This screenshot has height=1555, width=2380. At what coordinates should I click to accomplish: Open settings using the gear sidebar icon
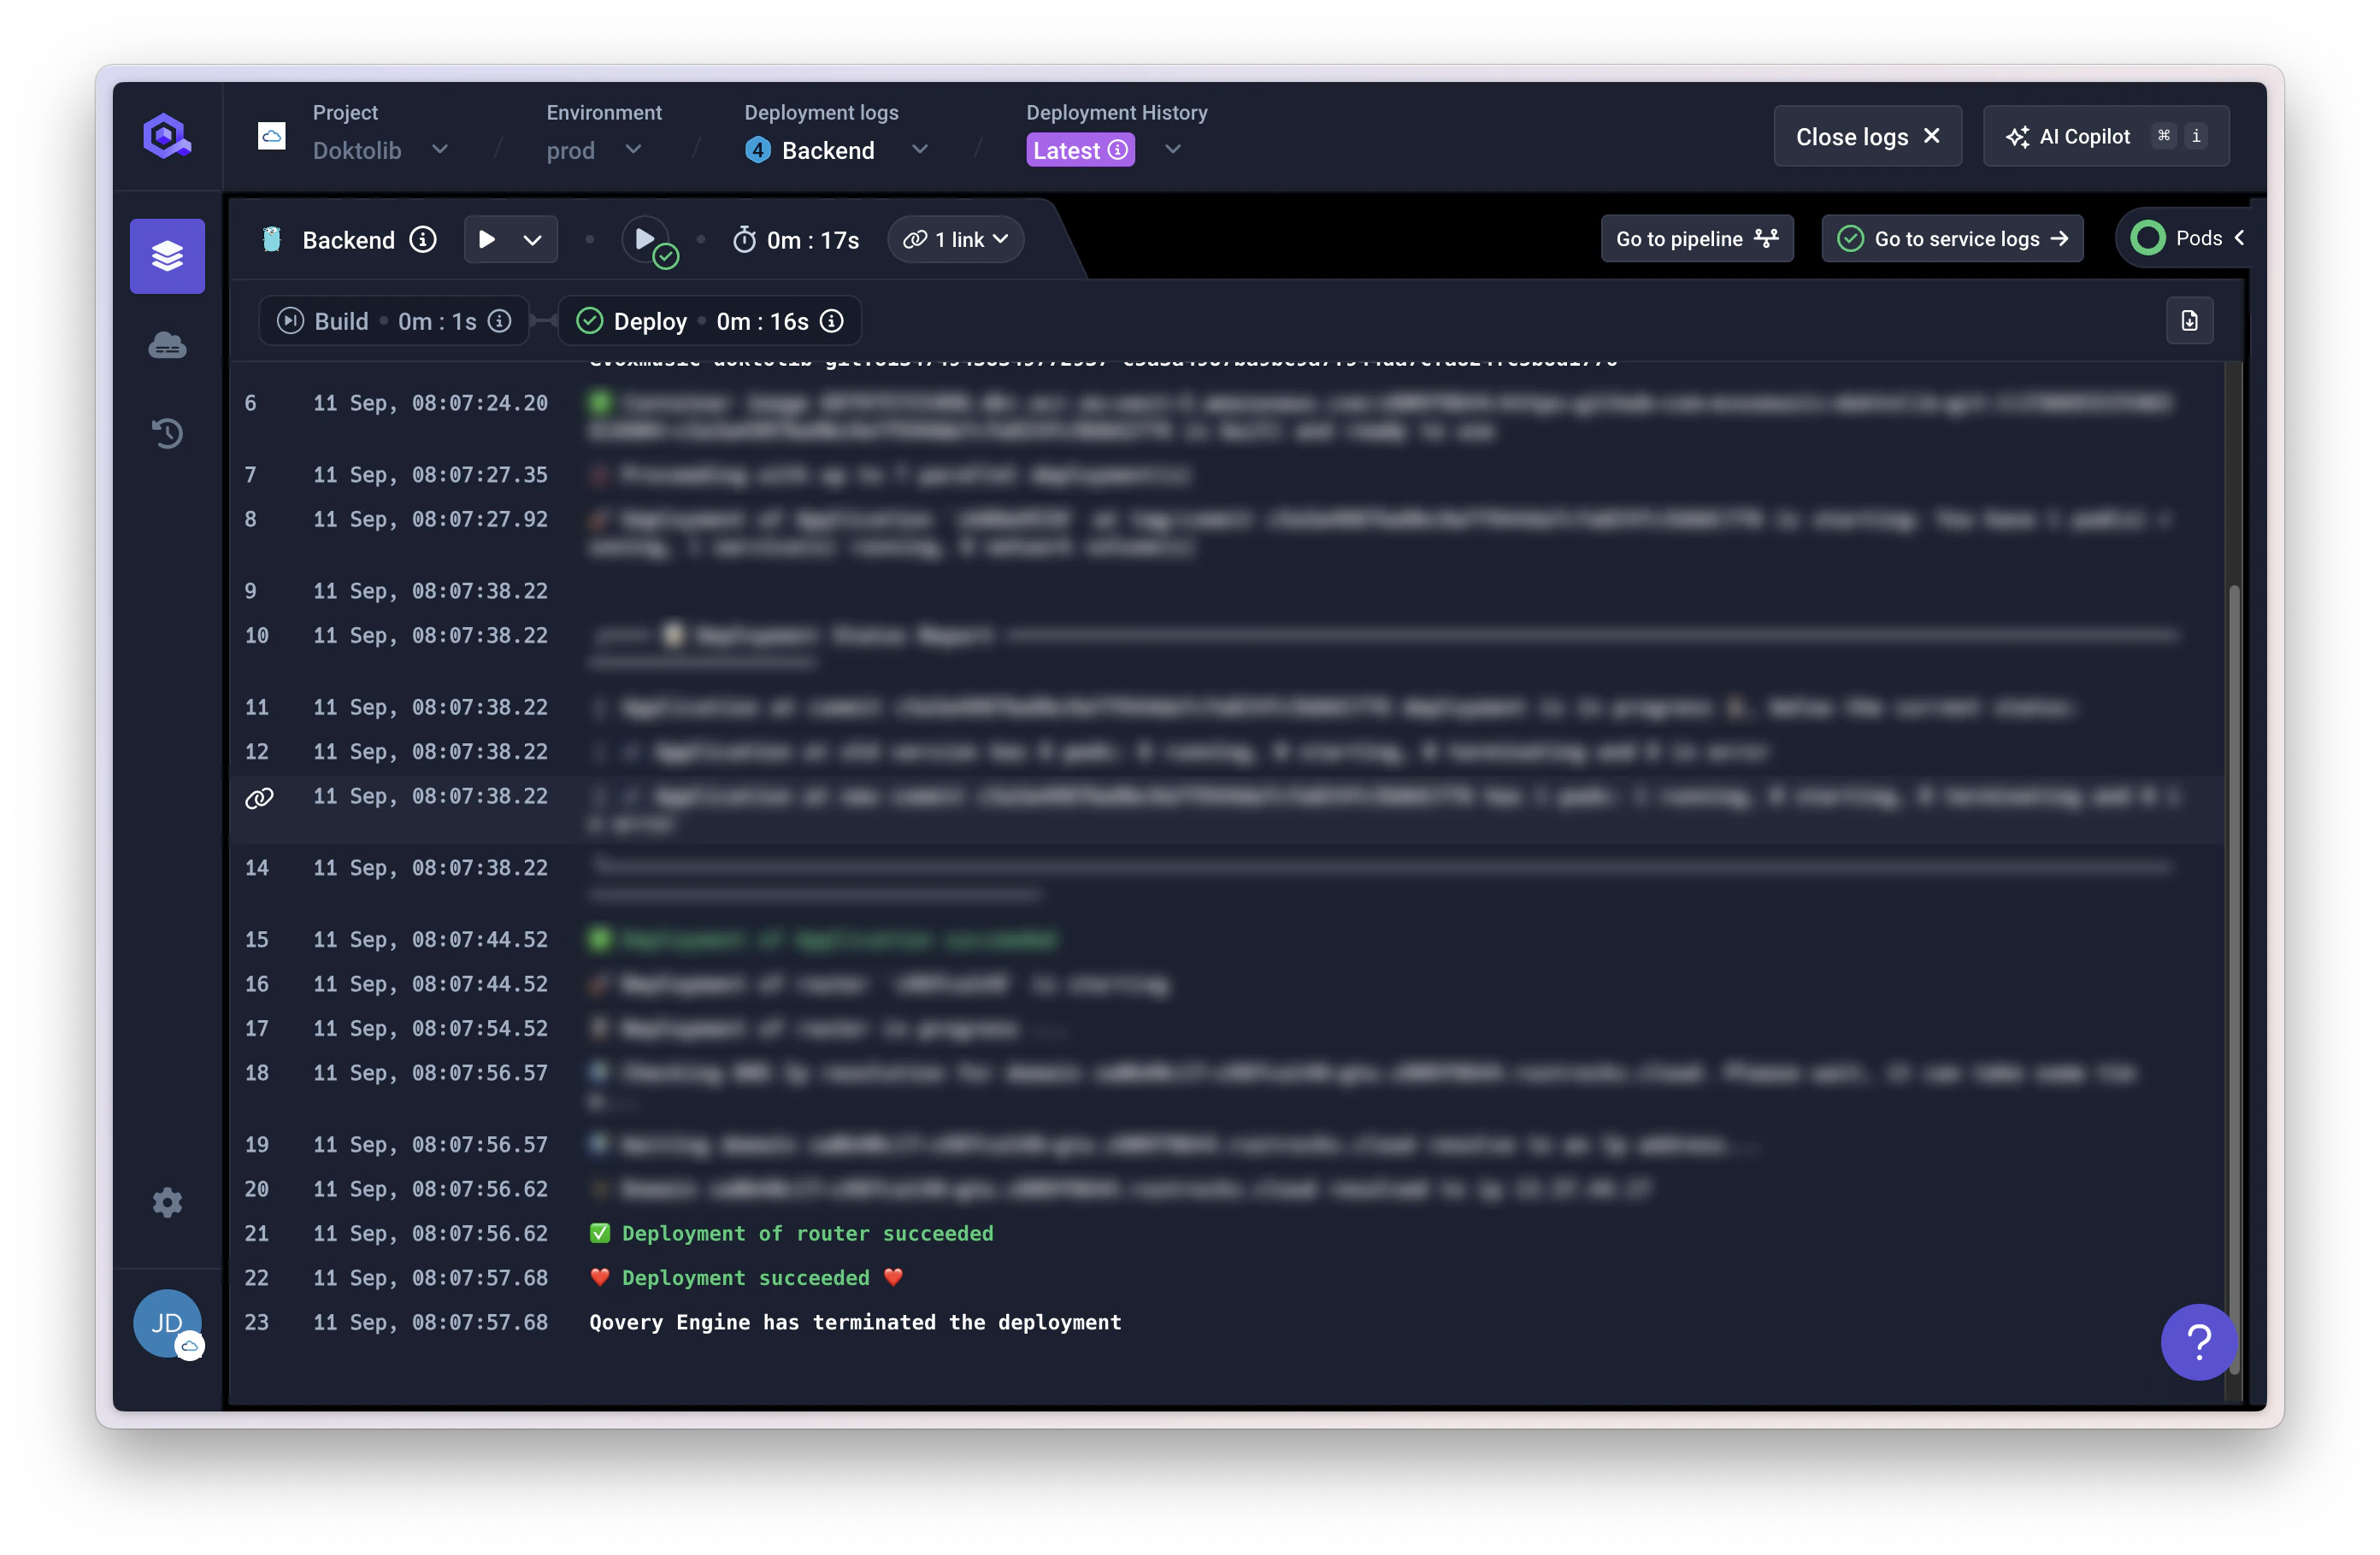click(x=167, y=1202)
